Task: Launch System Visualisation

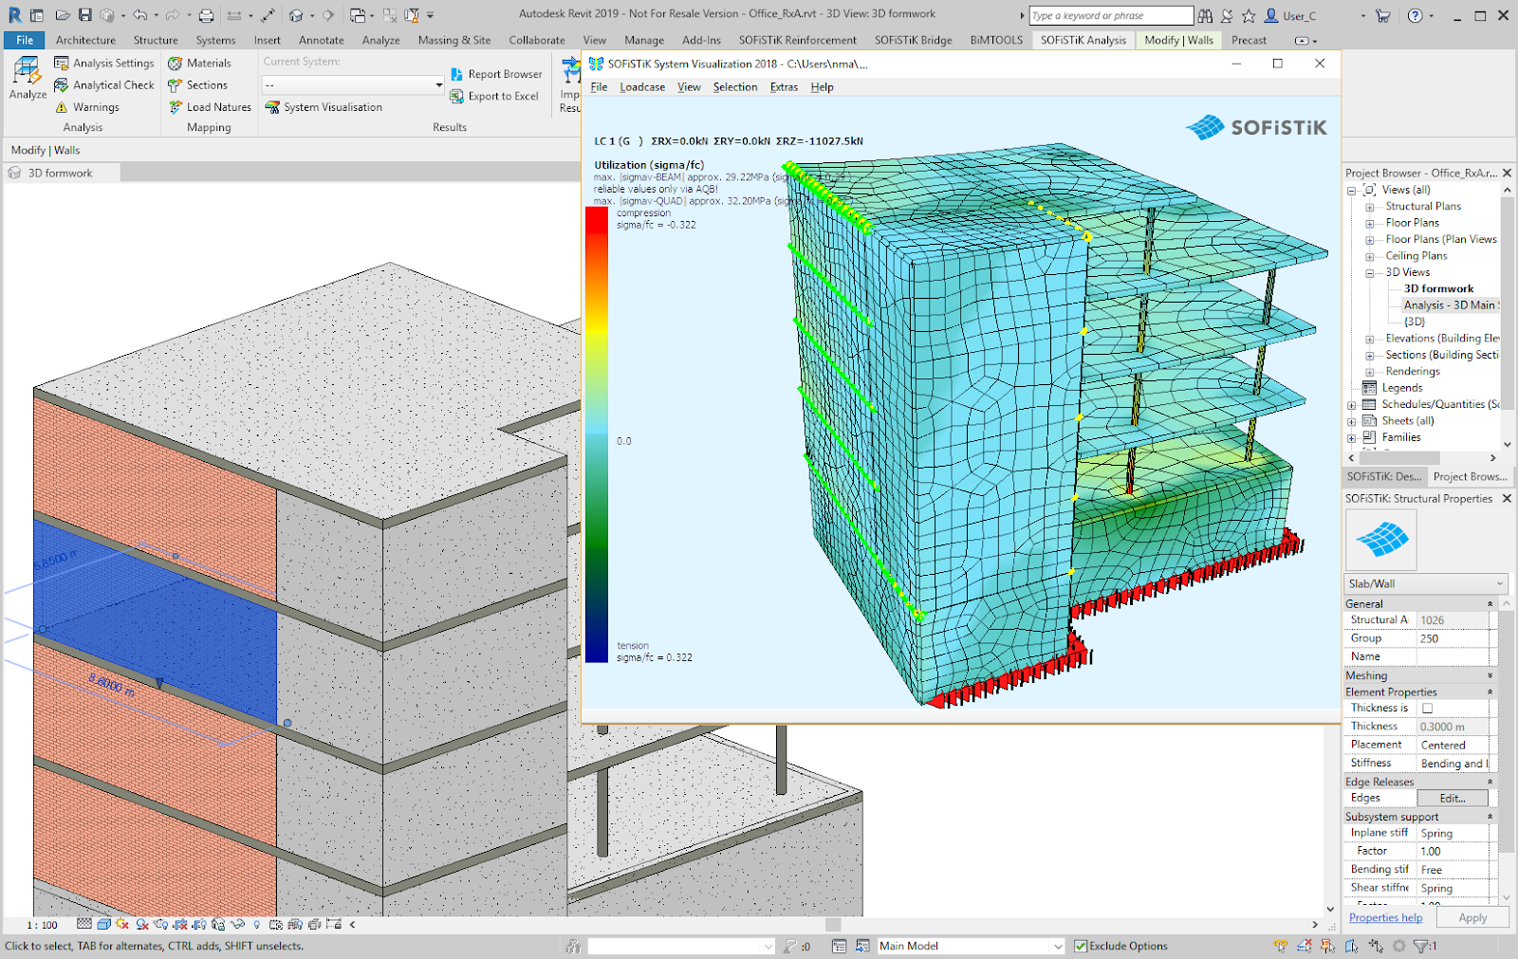Action: (324, 107)
